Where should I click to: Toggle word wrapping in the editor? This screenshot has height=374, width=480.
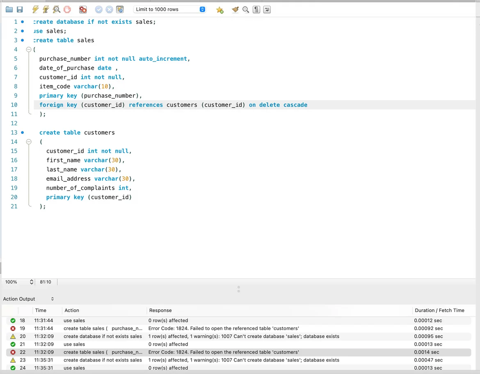[x=267, y=9]
